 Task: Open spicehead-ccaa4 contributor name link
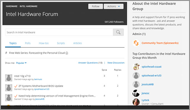coord(151,67)
